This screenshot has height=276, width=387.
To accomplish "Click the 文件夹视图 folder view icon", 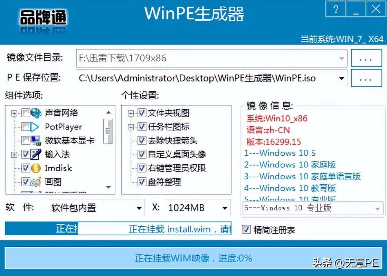I will pyautogui.click(x=141, y=113).
